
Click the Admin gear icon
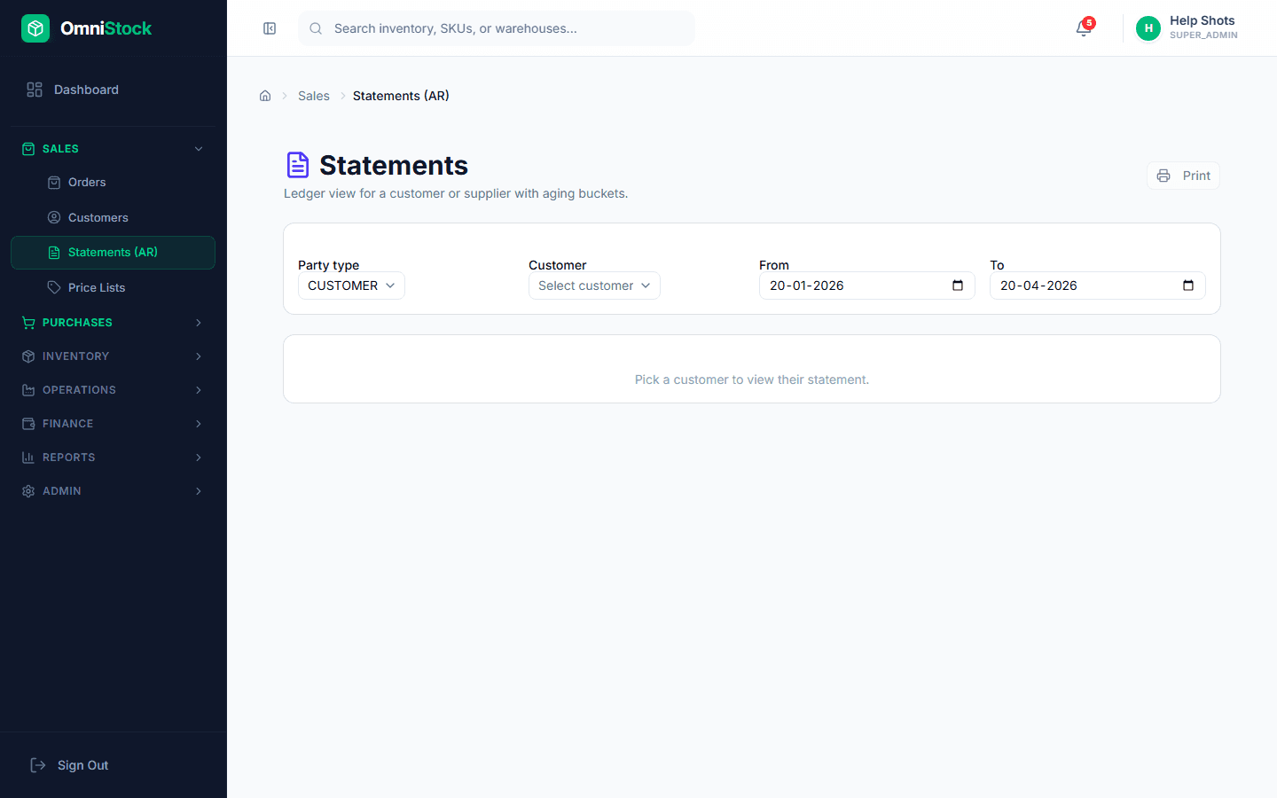(28, 491)
